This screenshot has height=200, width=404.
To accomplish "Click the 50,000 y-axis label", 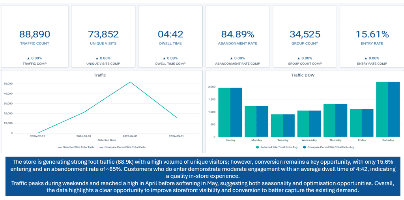I will (x=9, y=84).
